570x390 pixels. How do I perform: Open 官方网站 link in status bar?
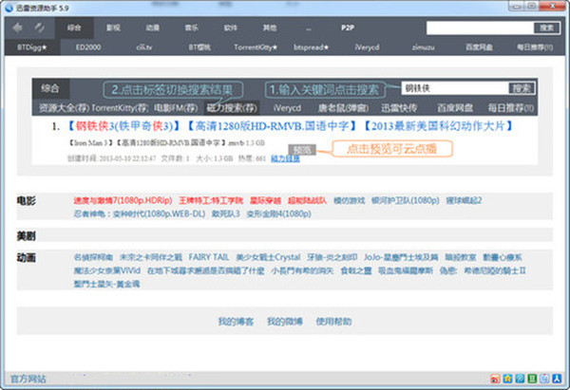(x=28, y=379)
